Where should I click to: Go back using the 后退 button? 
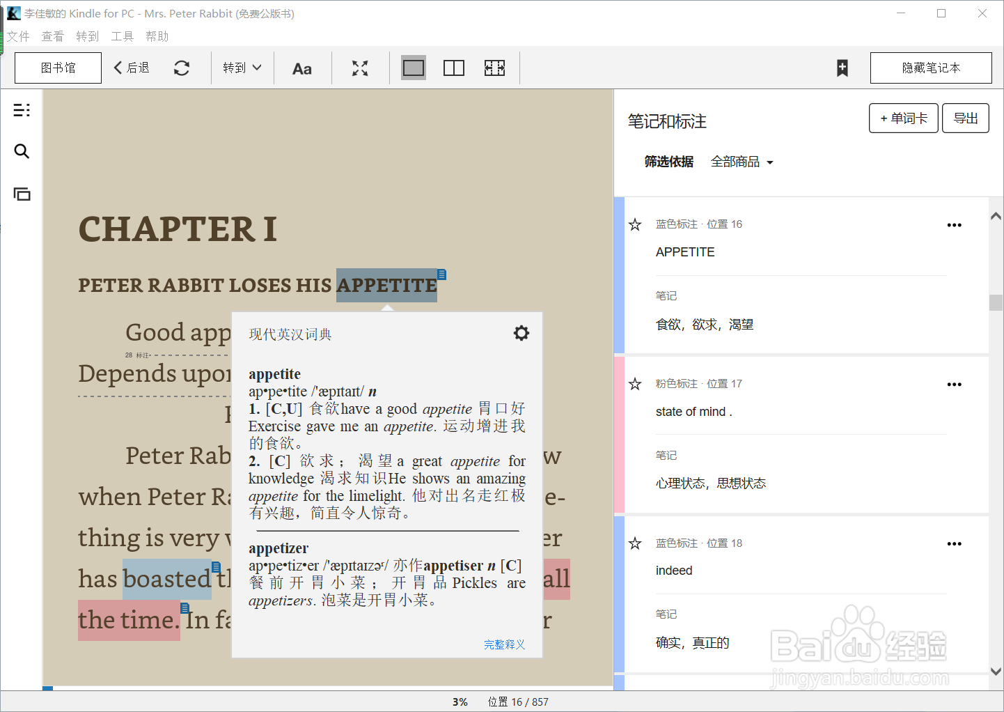point(132,68)
